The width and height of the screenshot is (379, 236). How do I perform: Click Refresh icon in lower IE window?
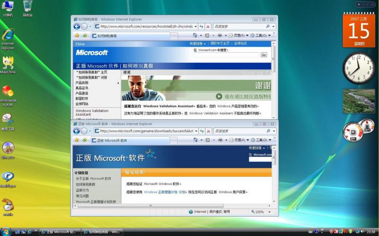(x=202, y=131)
